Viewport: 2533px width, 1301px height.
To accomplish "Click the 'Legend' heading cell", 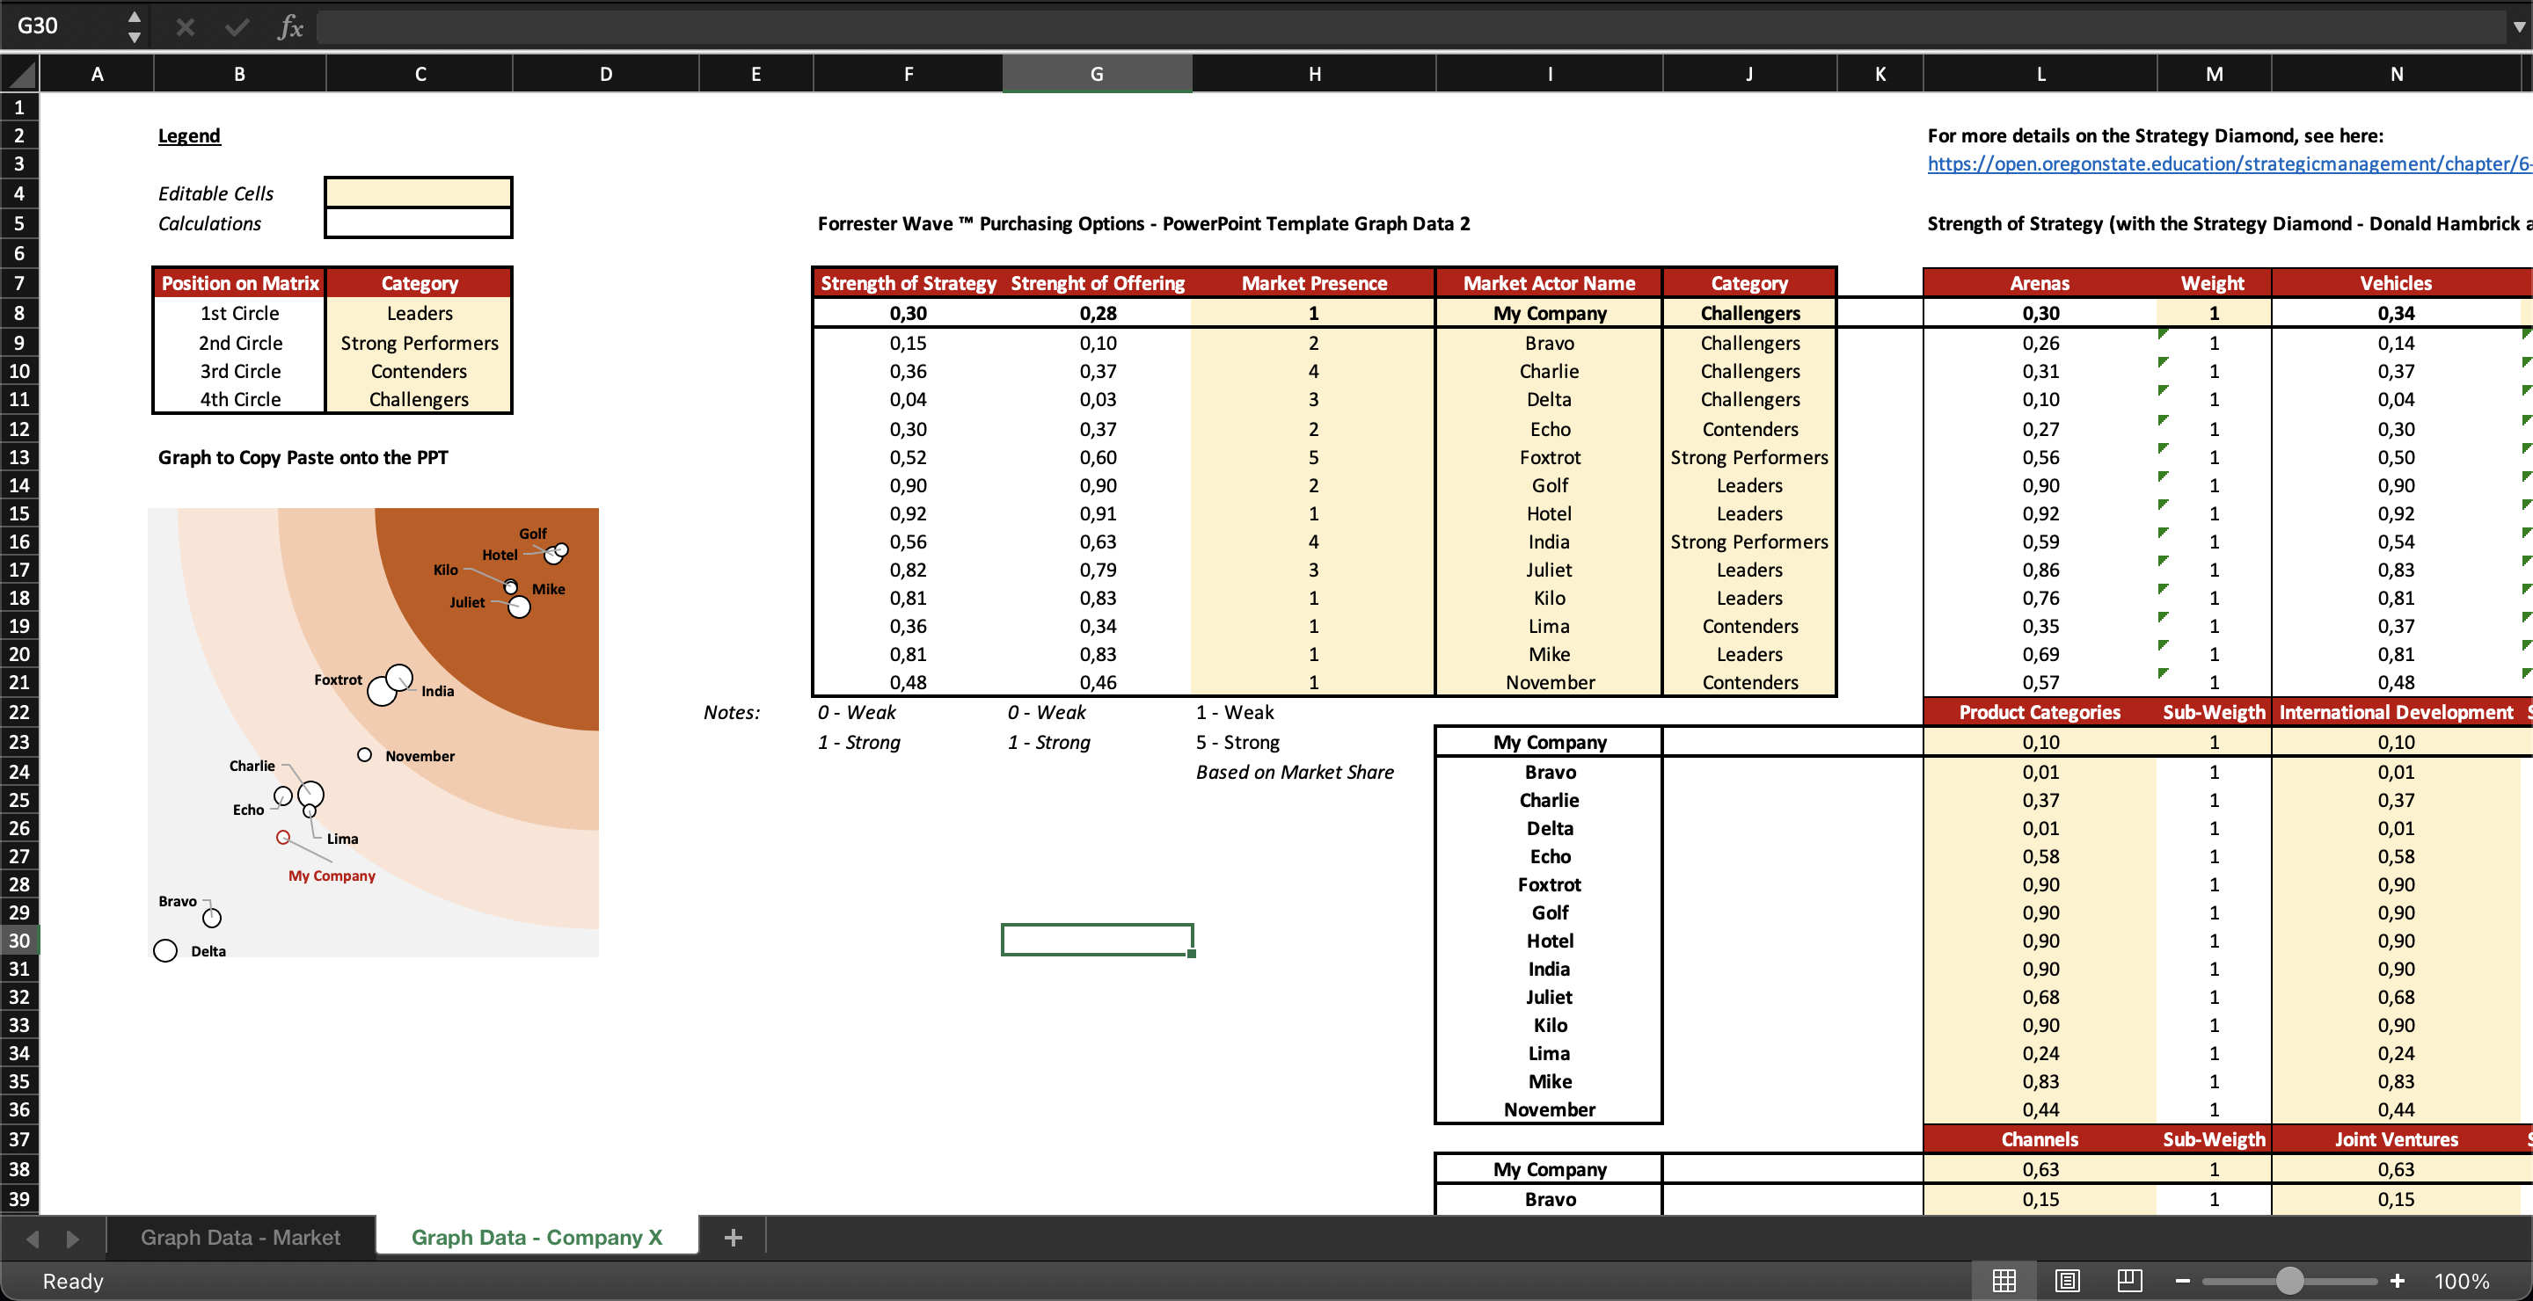I will [x=190, y=135].
